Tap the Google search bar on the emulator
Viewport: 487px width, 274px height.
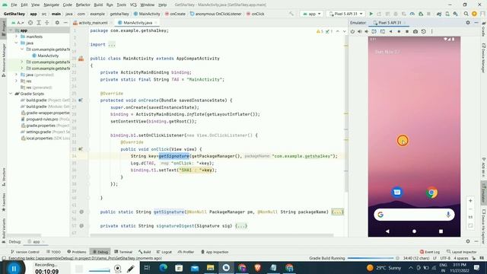pyautogui.click(x=414, y=215)
